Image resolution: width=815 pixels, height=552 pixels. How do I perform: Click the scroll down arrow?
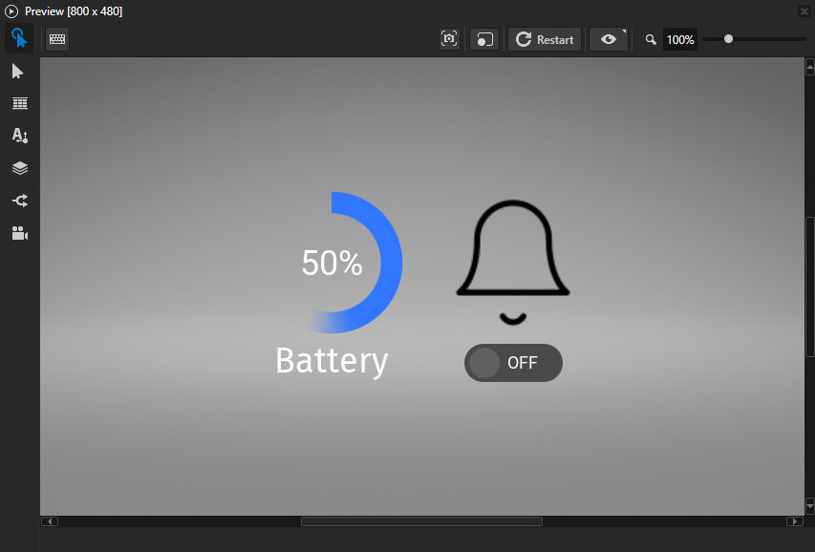810,505
